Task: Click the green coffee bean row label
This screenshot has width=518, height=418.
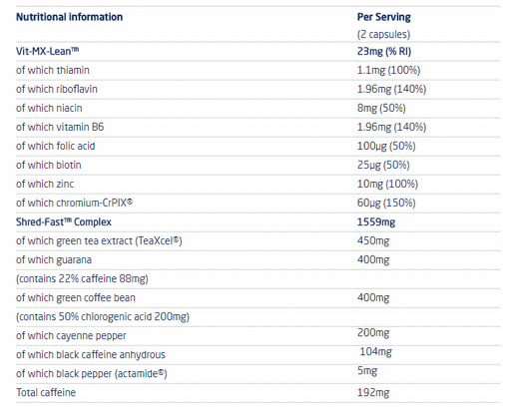Action: 76,297
